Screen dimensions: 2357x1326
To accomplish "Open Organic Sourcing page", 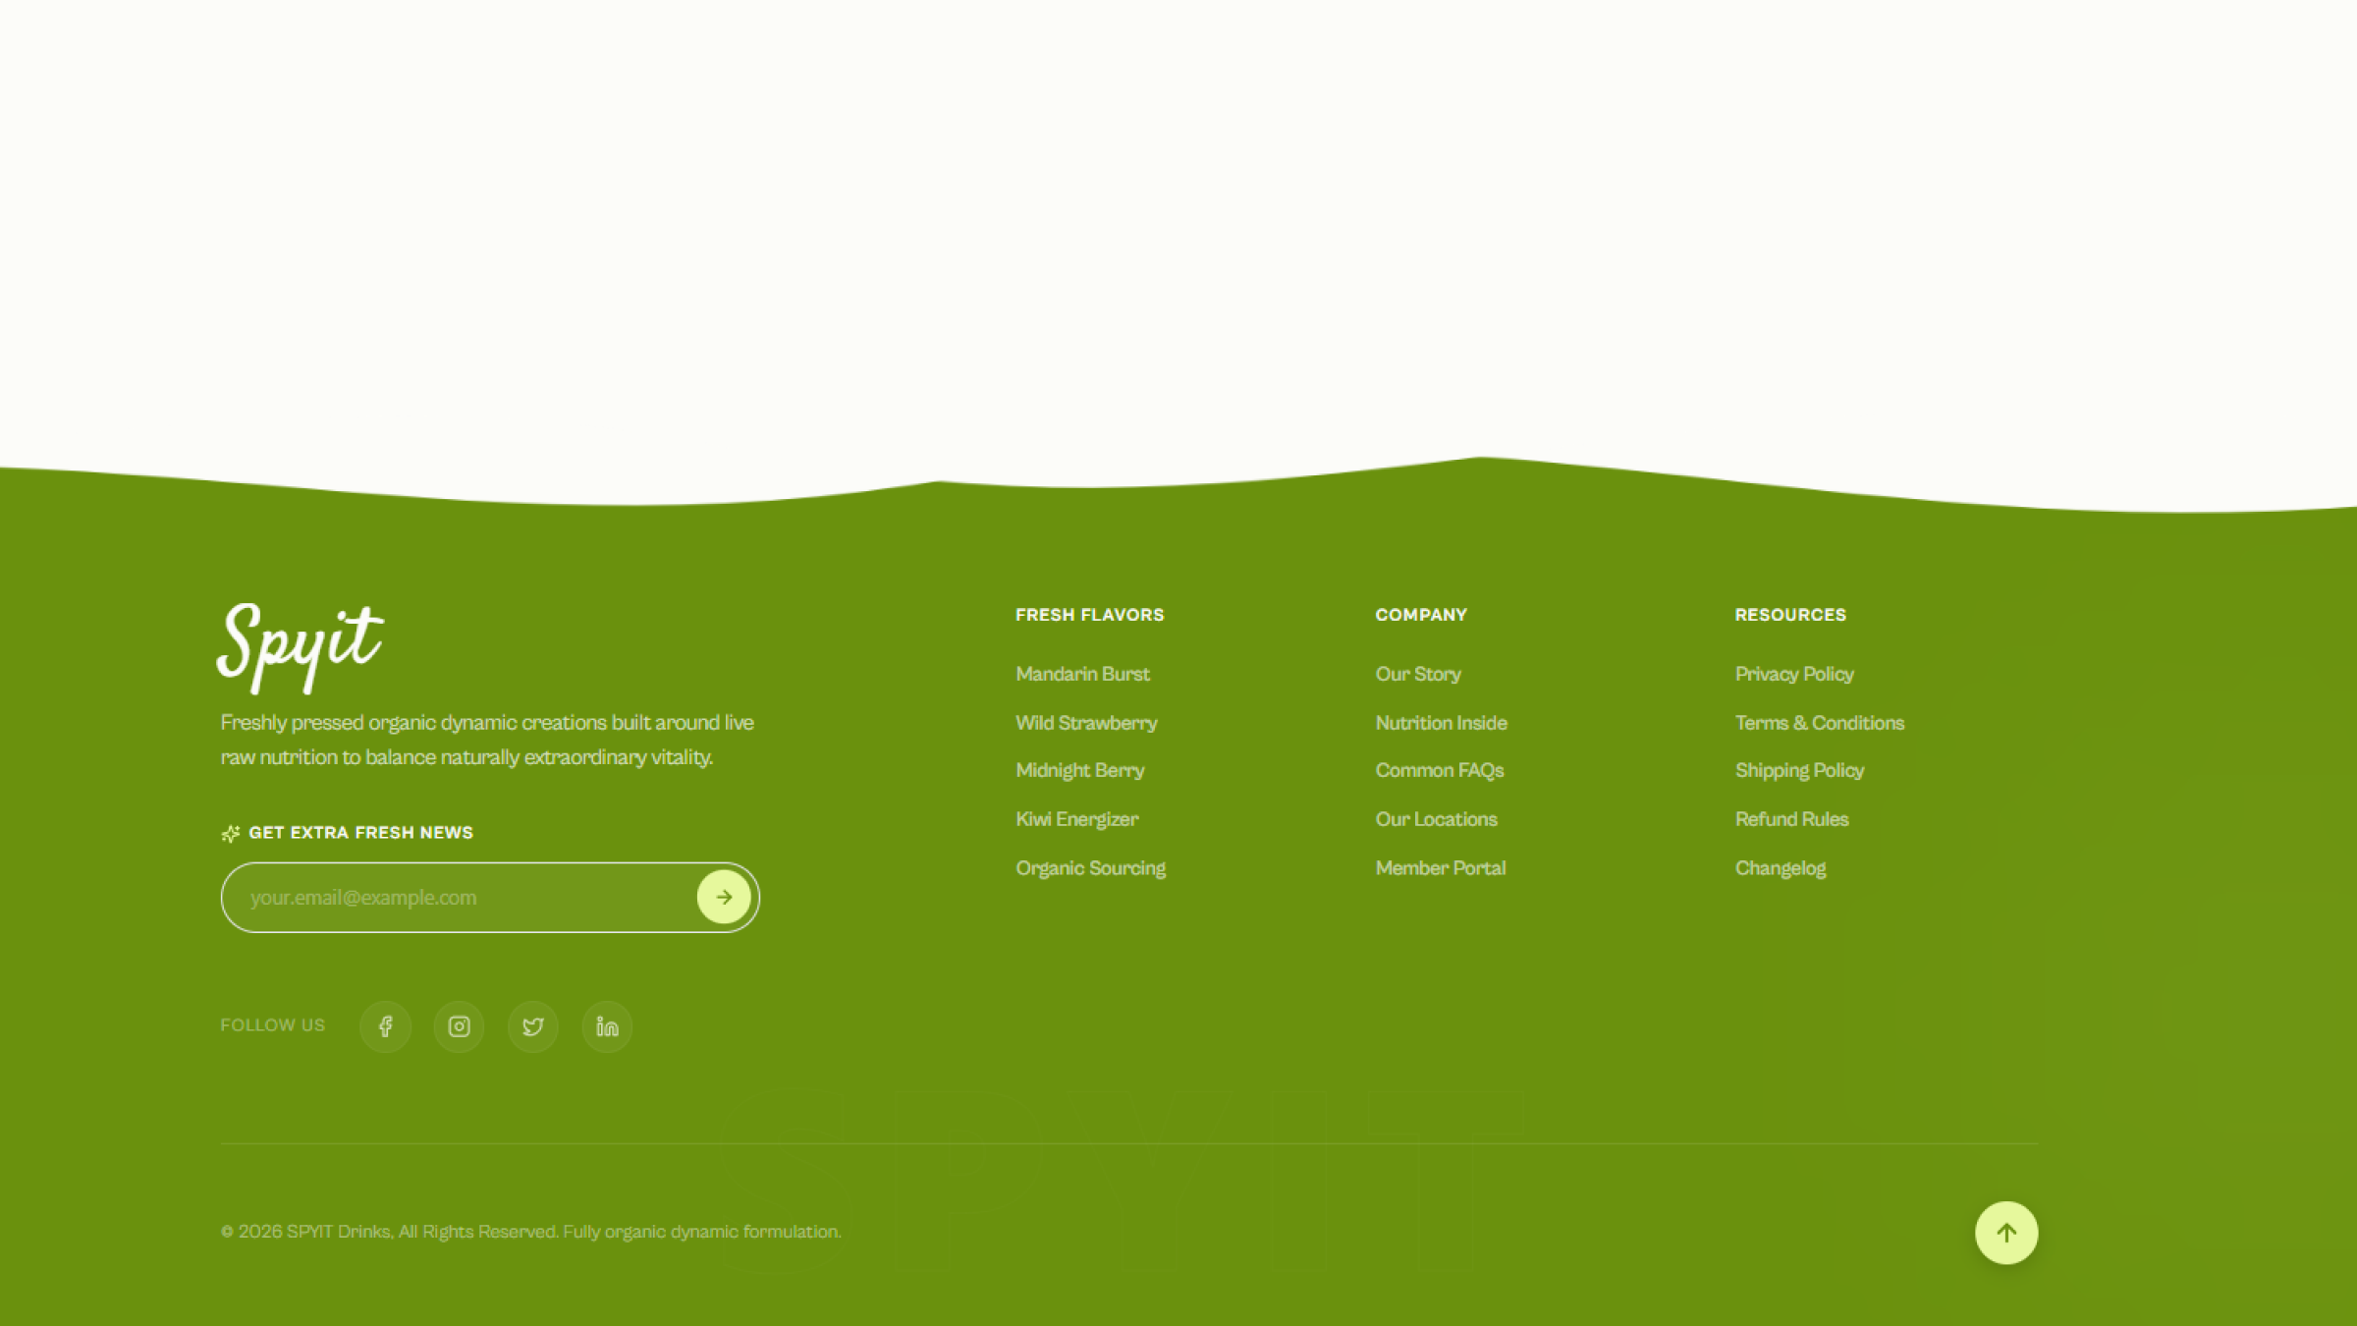I will pyautogui.click(x=1090, y=868).
